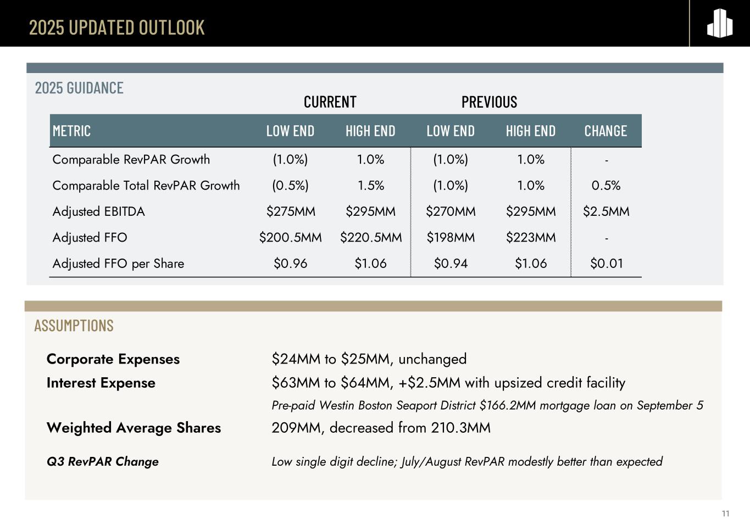Click the "Change" table column header
The image size is (750, 525).
605,131
